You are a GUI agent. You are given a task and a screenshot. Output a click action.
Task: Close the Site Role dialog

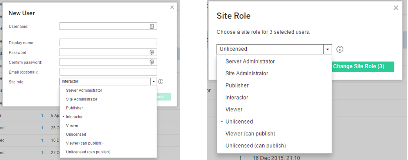tap(395, 8)
